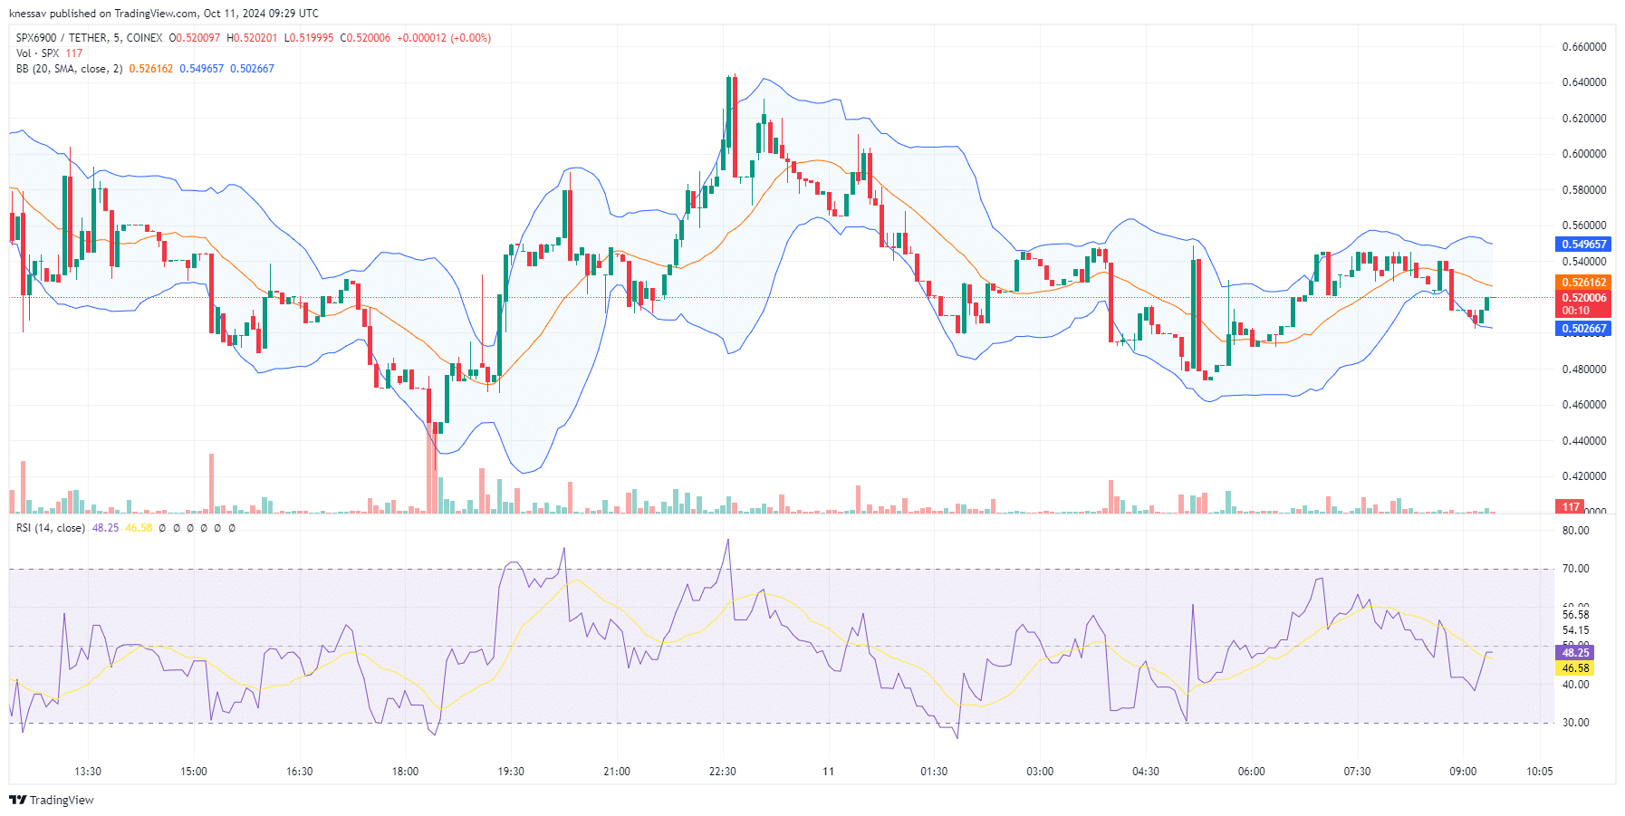Click the BB lower value 0.502667 in legend
1625x816 pixels.
[252, 69]
